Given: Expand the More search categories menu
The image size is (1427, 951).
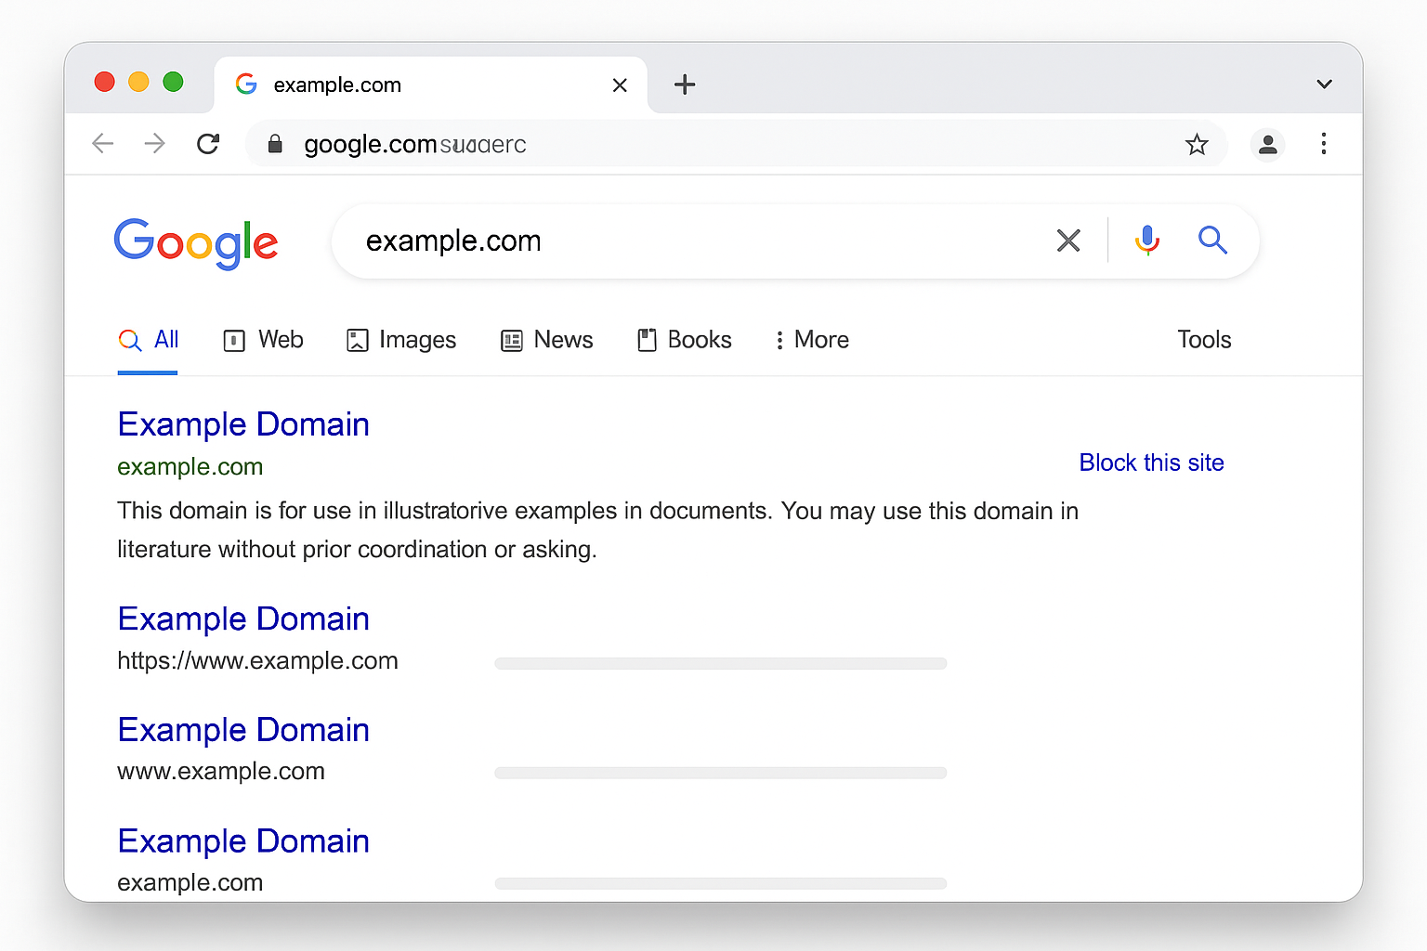Looking at the screenshot, I should (810, 340).
